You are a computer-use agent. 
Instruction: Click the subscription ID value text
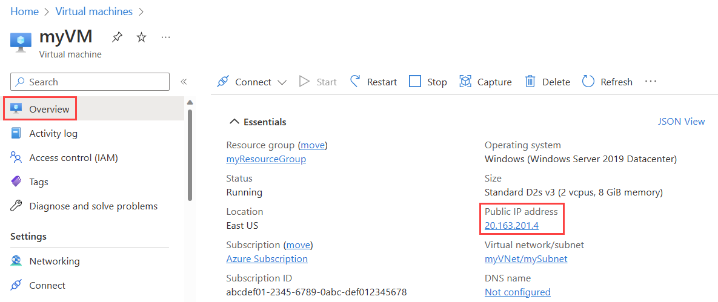[x=316, y=292]
